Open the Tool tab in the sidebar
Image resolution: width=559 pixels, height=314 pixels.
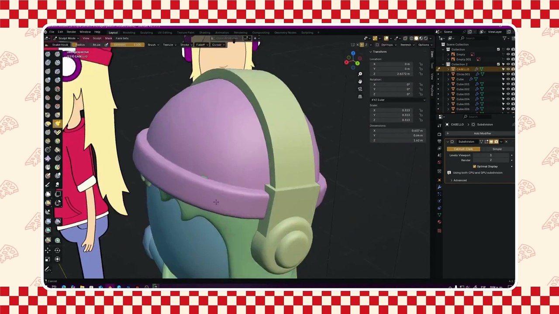click(432, 65)
